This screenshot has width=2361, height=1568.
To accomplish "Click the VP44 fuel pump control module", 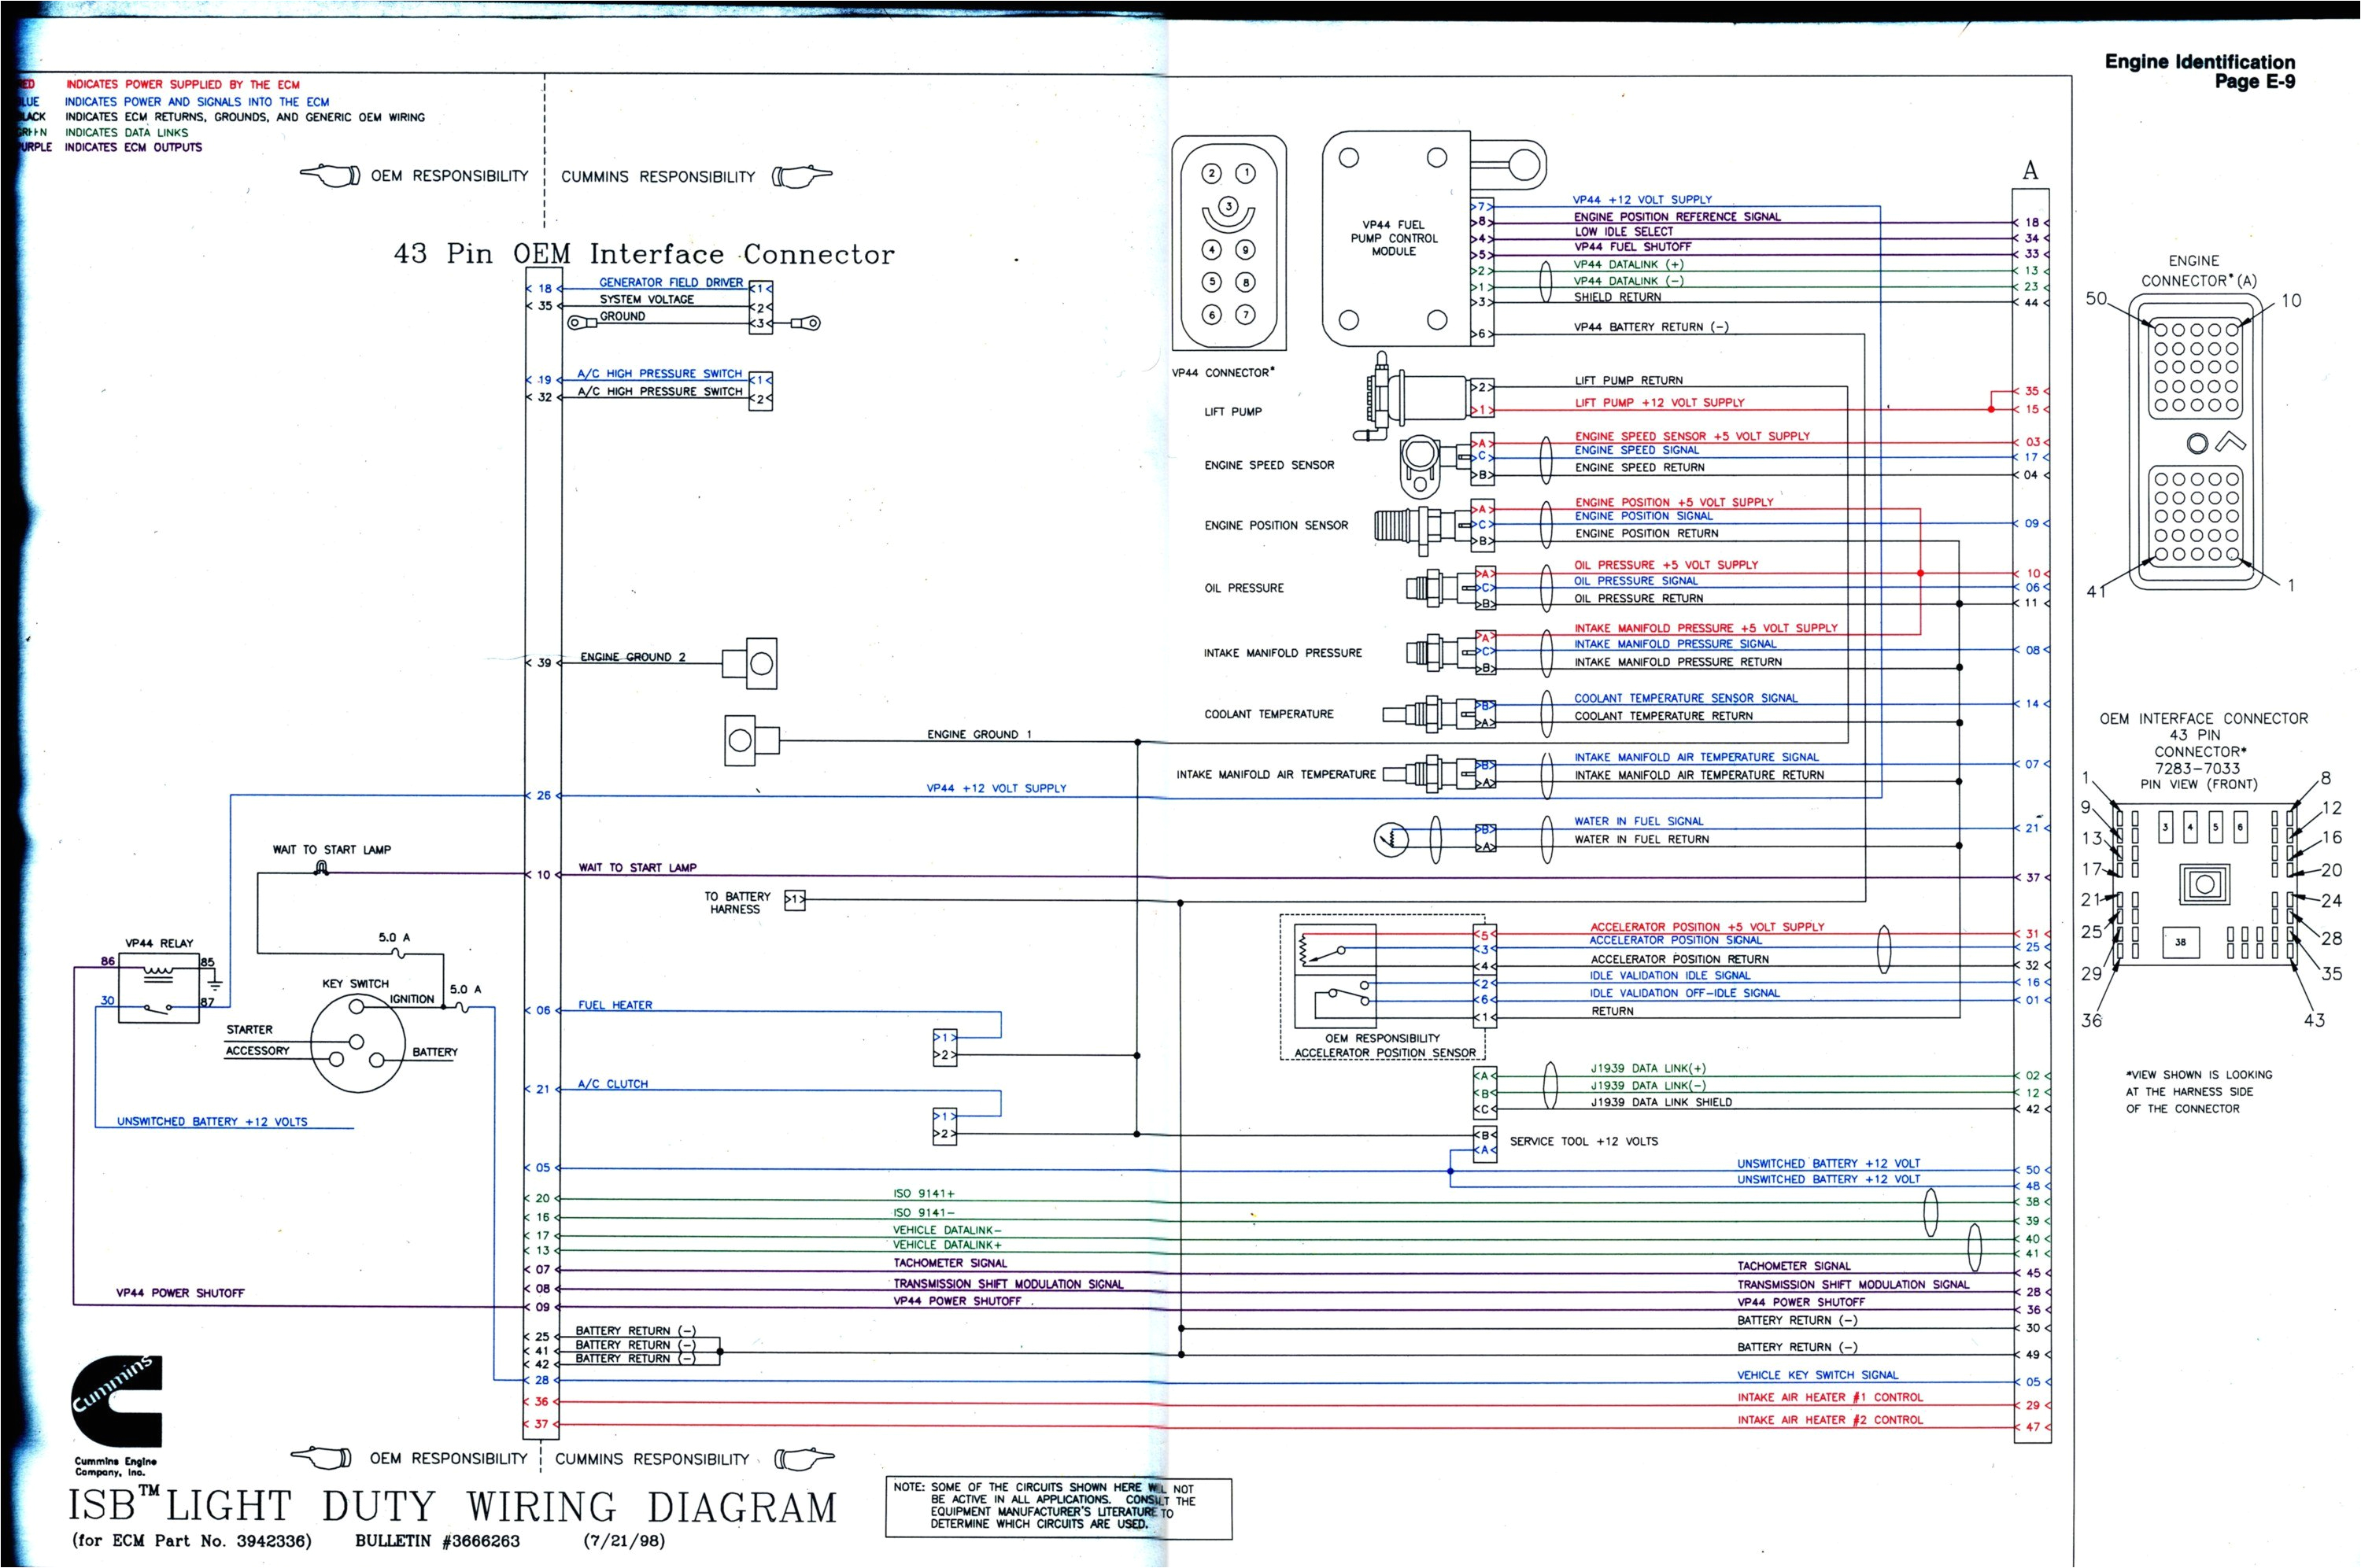I will [x=1394, y=239].
